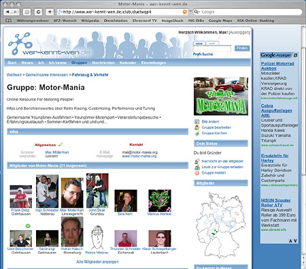Image resolution: width=306 pixels, height=269 pixels.
Task: Click the Google-Anzeigen info icon
Action: tap(295, 55)
